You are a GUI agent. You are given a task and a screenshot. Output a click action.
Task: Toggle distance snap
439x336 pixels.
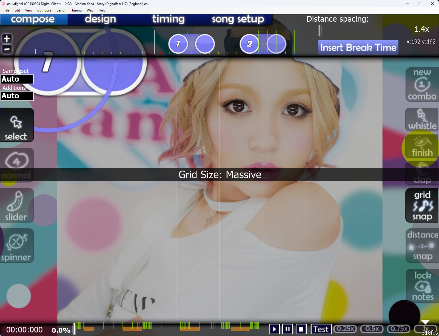pos(422,246)
